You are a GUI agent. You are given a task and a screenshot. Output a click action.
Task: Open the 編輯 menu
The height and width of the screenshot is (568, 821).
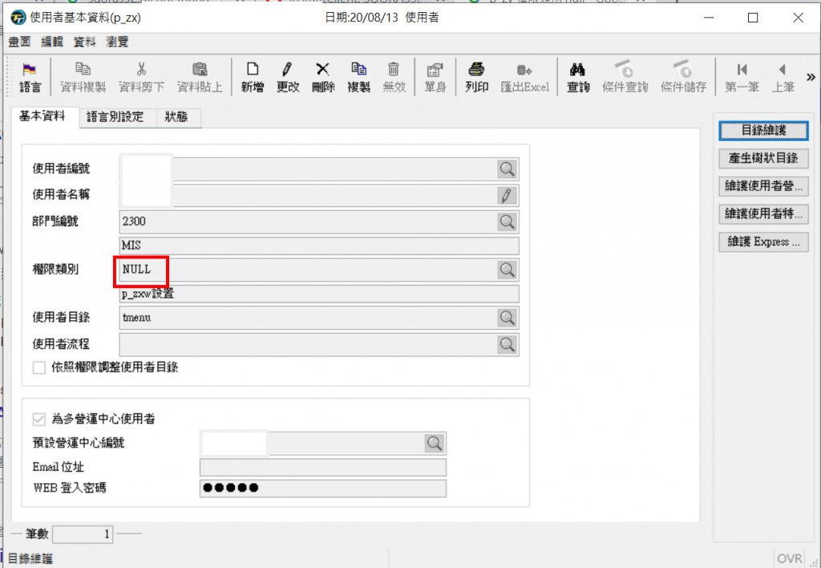click(52, 42)
